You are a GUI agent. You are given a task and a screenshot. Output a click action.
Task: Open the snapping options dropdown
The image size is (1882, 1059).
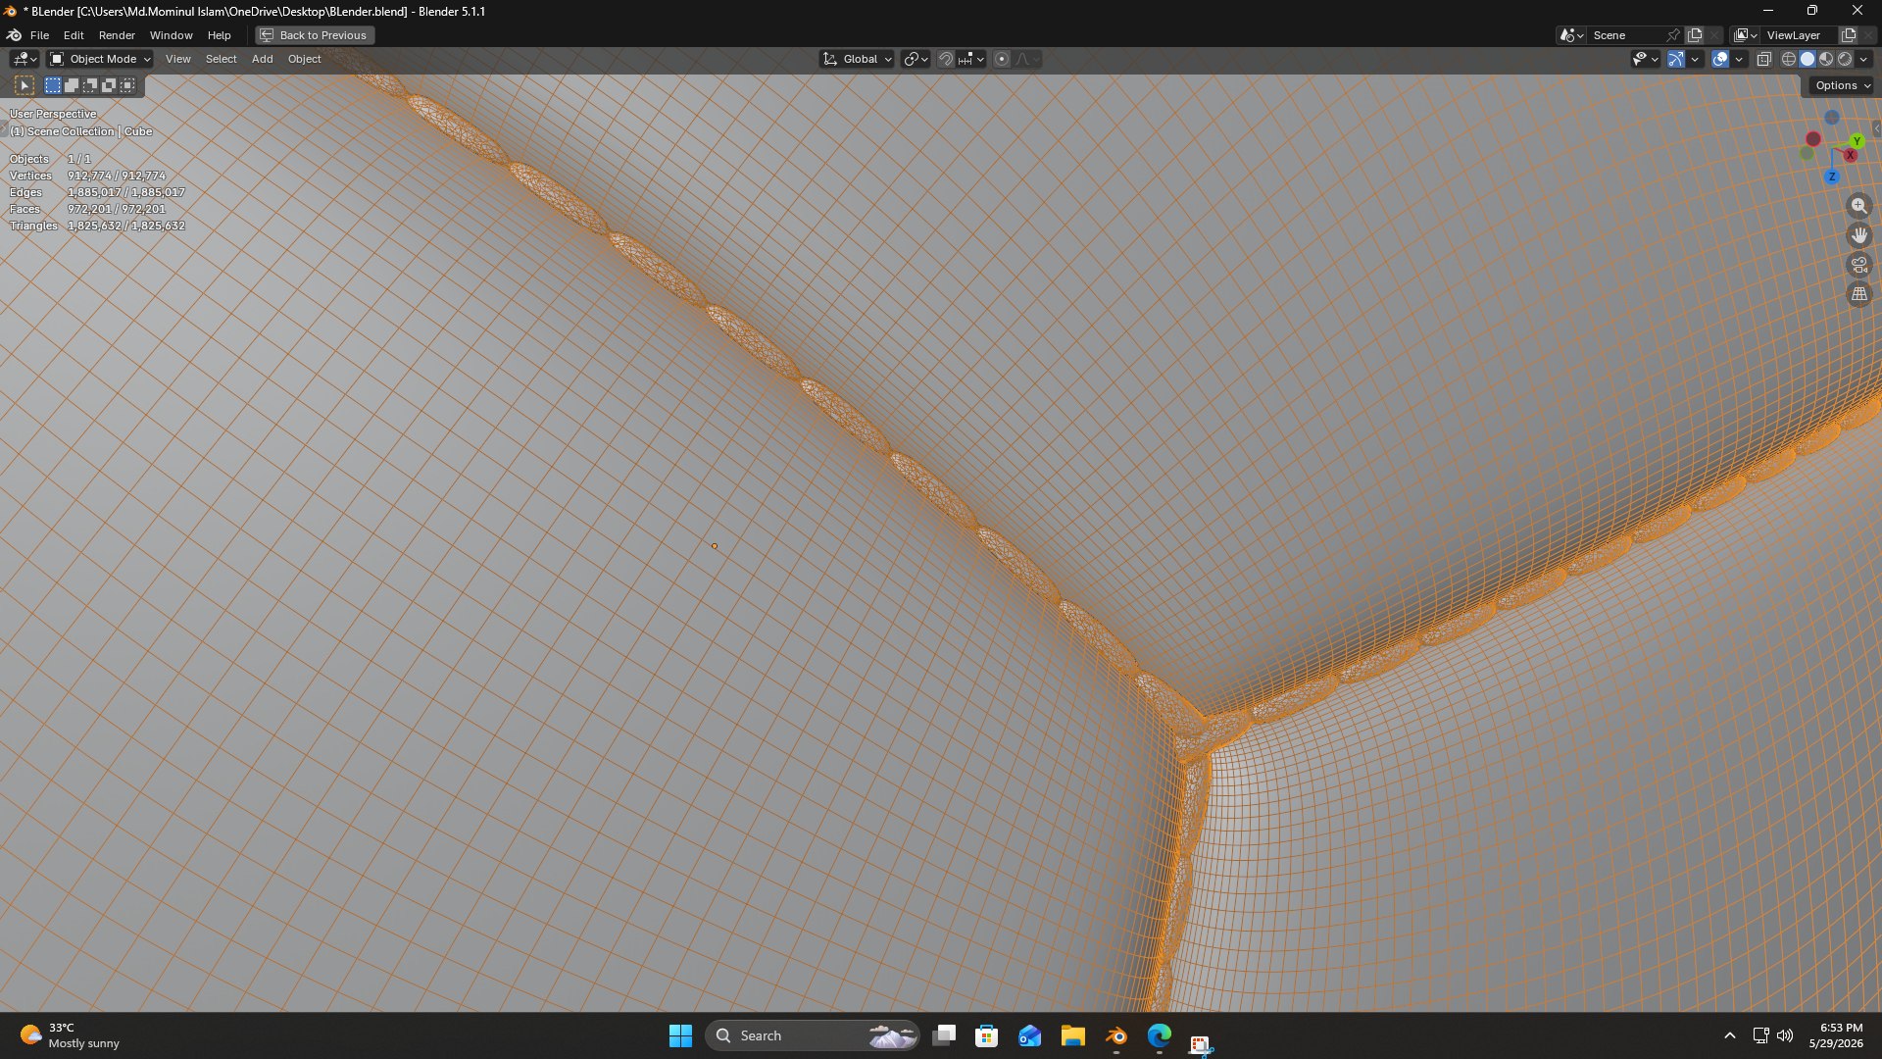(971, 59)
